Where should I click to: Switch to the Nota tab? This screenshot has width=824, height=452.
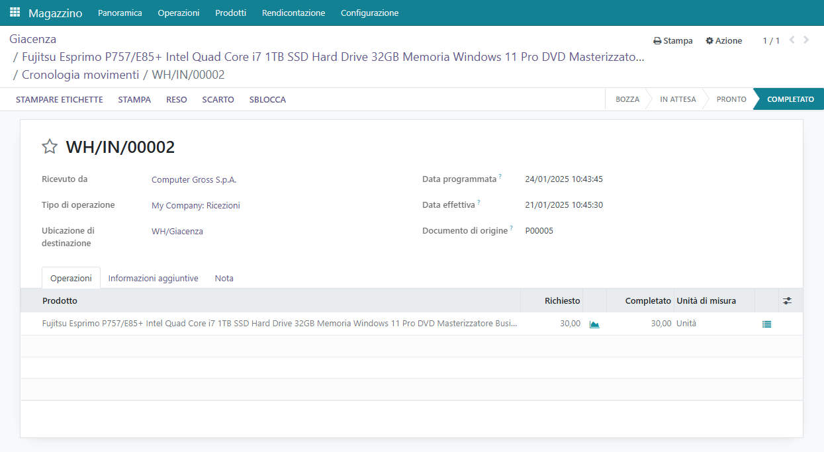click(x=224, y=278)
